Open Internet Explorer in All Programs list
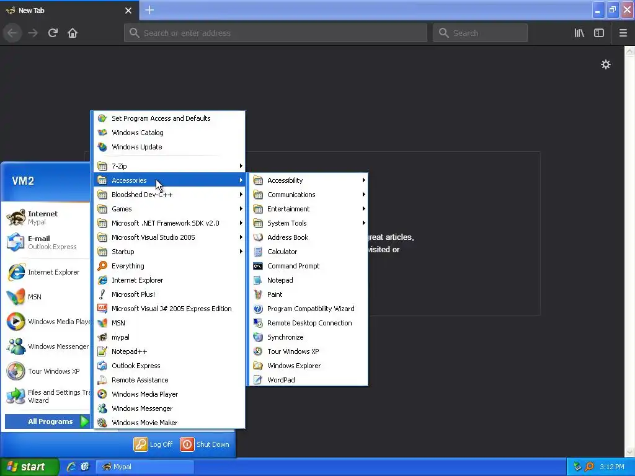Screen dimensions: 635x476 point(169,280)
